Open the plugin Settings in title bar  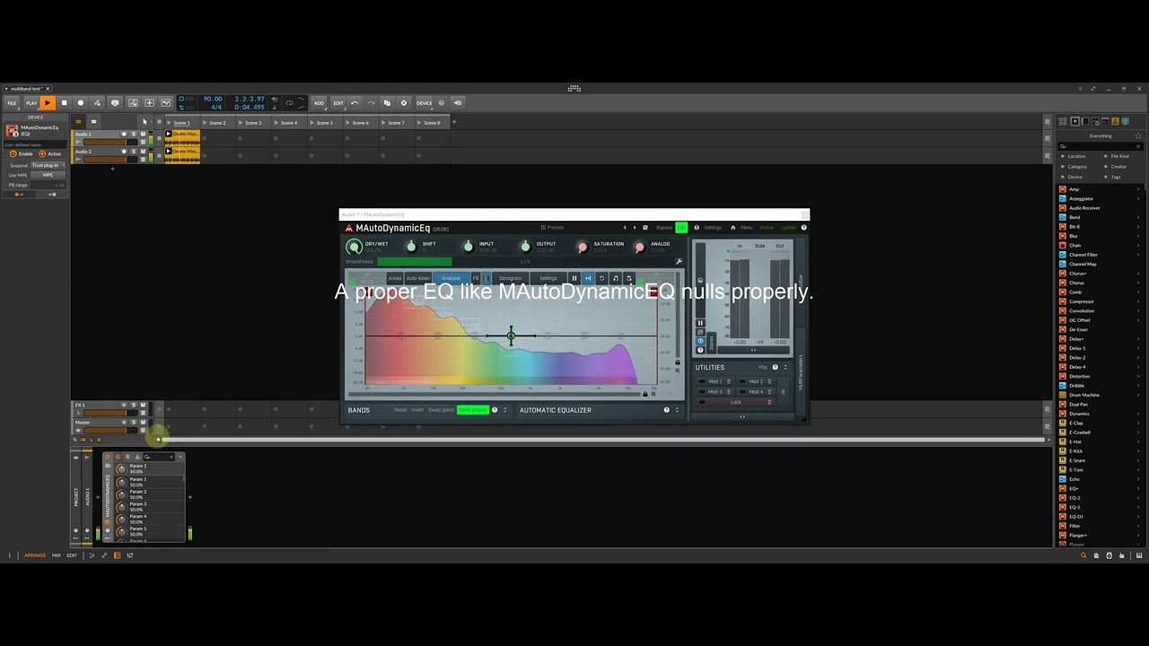tap(713, 228)
